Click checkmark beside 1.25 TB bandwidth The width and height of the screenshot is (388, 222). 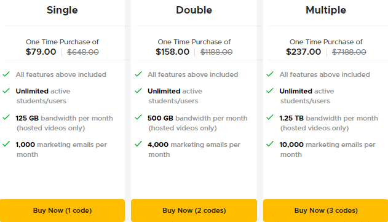270,117
